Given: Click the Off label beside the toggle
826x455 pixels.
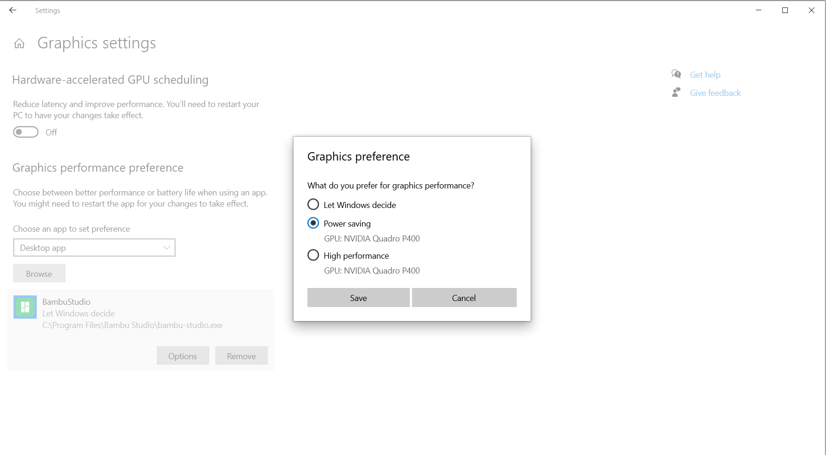Looking at the screenshot, I should point(51,133).
